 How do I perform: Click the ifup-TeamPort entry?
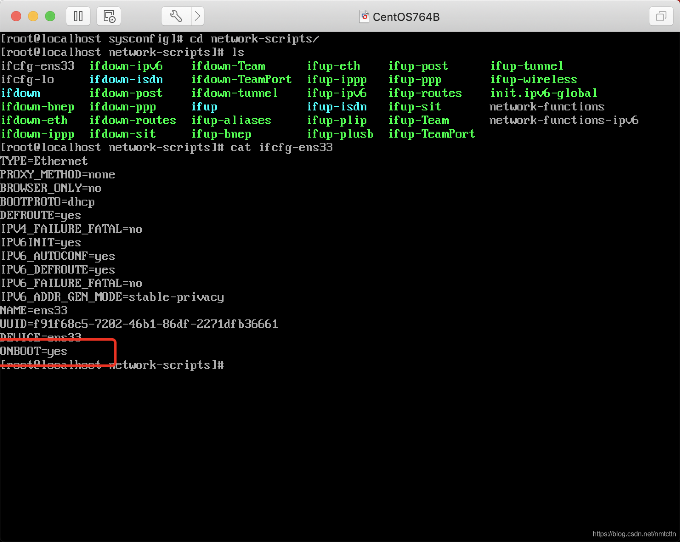[x=432, y=134]
